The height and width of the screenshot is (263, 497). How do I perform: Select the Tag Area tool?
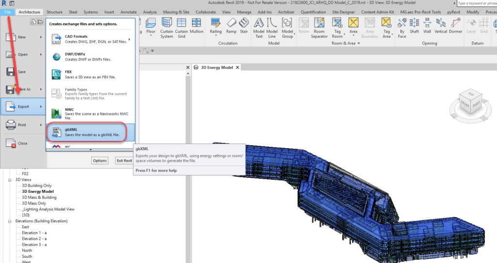[x=386, y=28]
